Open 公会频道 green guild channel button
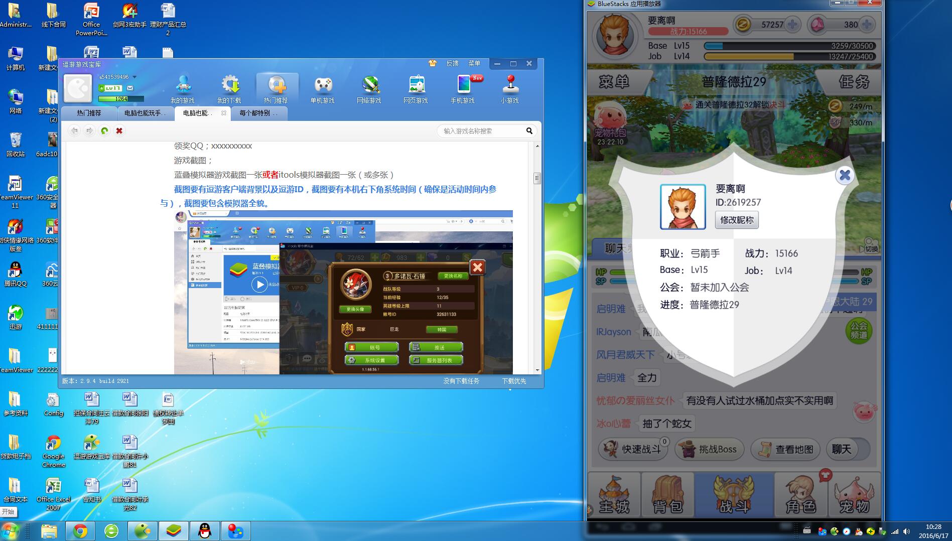Viewport: 952px width, 541px height. [x=859, y=330]
